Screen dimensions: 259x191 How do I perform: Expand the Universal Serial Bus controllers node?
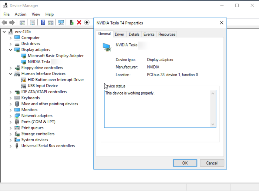11,146
